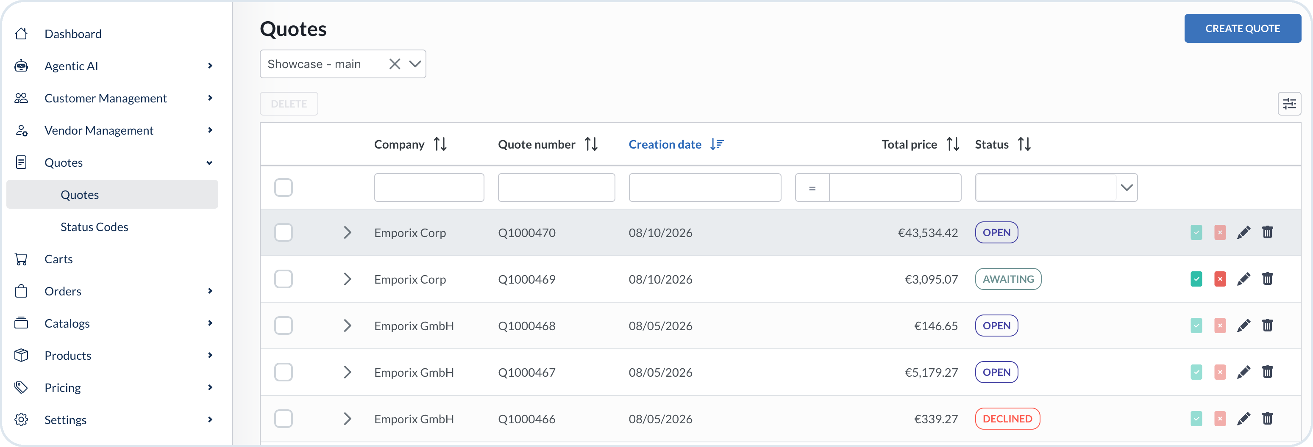Click the CREATE QUOTE button
The height and width of the screenshot is (447, 1313).
coord(1242,28)
